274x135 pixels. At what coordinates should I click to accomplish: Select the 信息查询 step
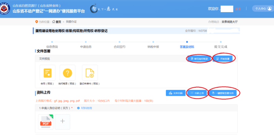click(52, 47)
